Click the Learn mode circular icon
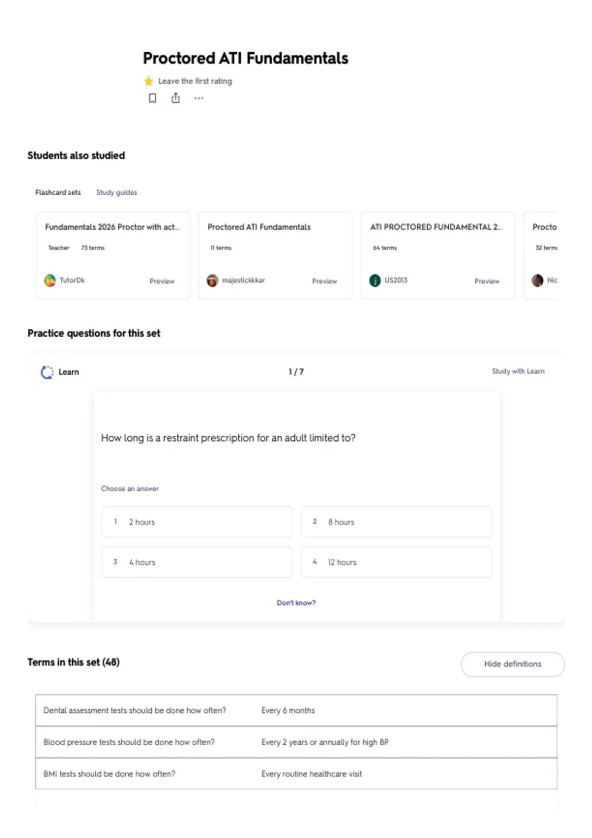This screenshot has height=838, width=592. click(x=47, y=372)
